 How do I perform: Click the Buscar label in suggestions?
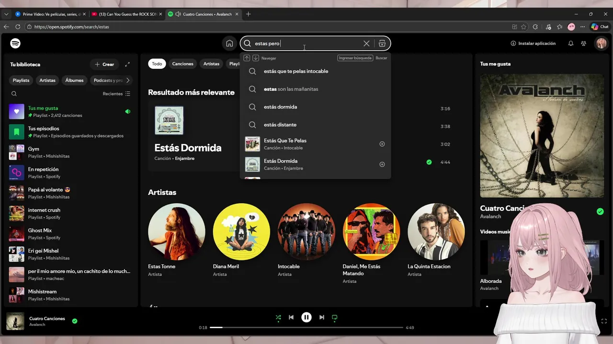[381, 58]
